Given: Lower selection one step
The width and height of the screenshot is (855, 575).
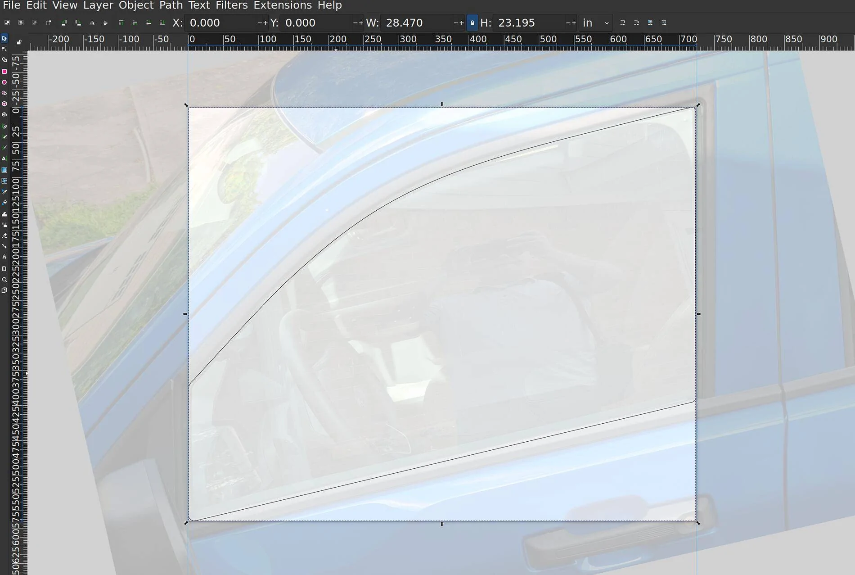Looking at the screenshot, I should [x=148, y=23].
